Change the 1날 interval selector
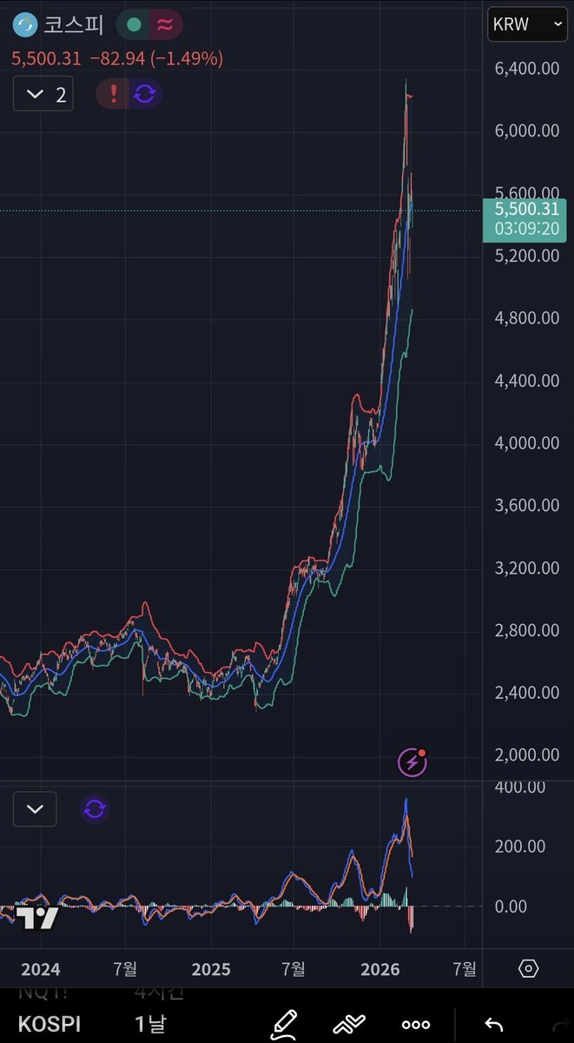The width and height of the screenshot is (574, 1043). [x=149, y=1025]
